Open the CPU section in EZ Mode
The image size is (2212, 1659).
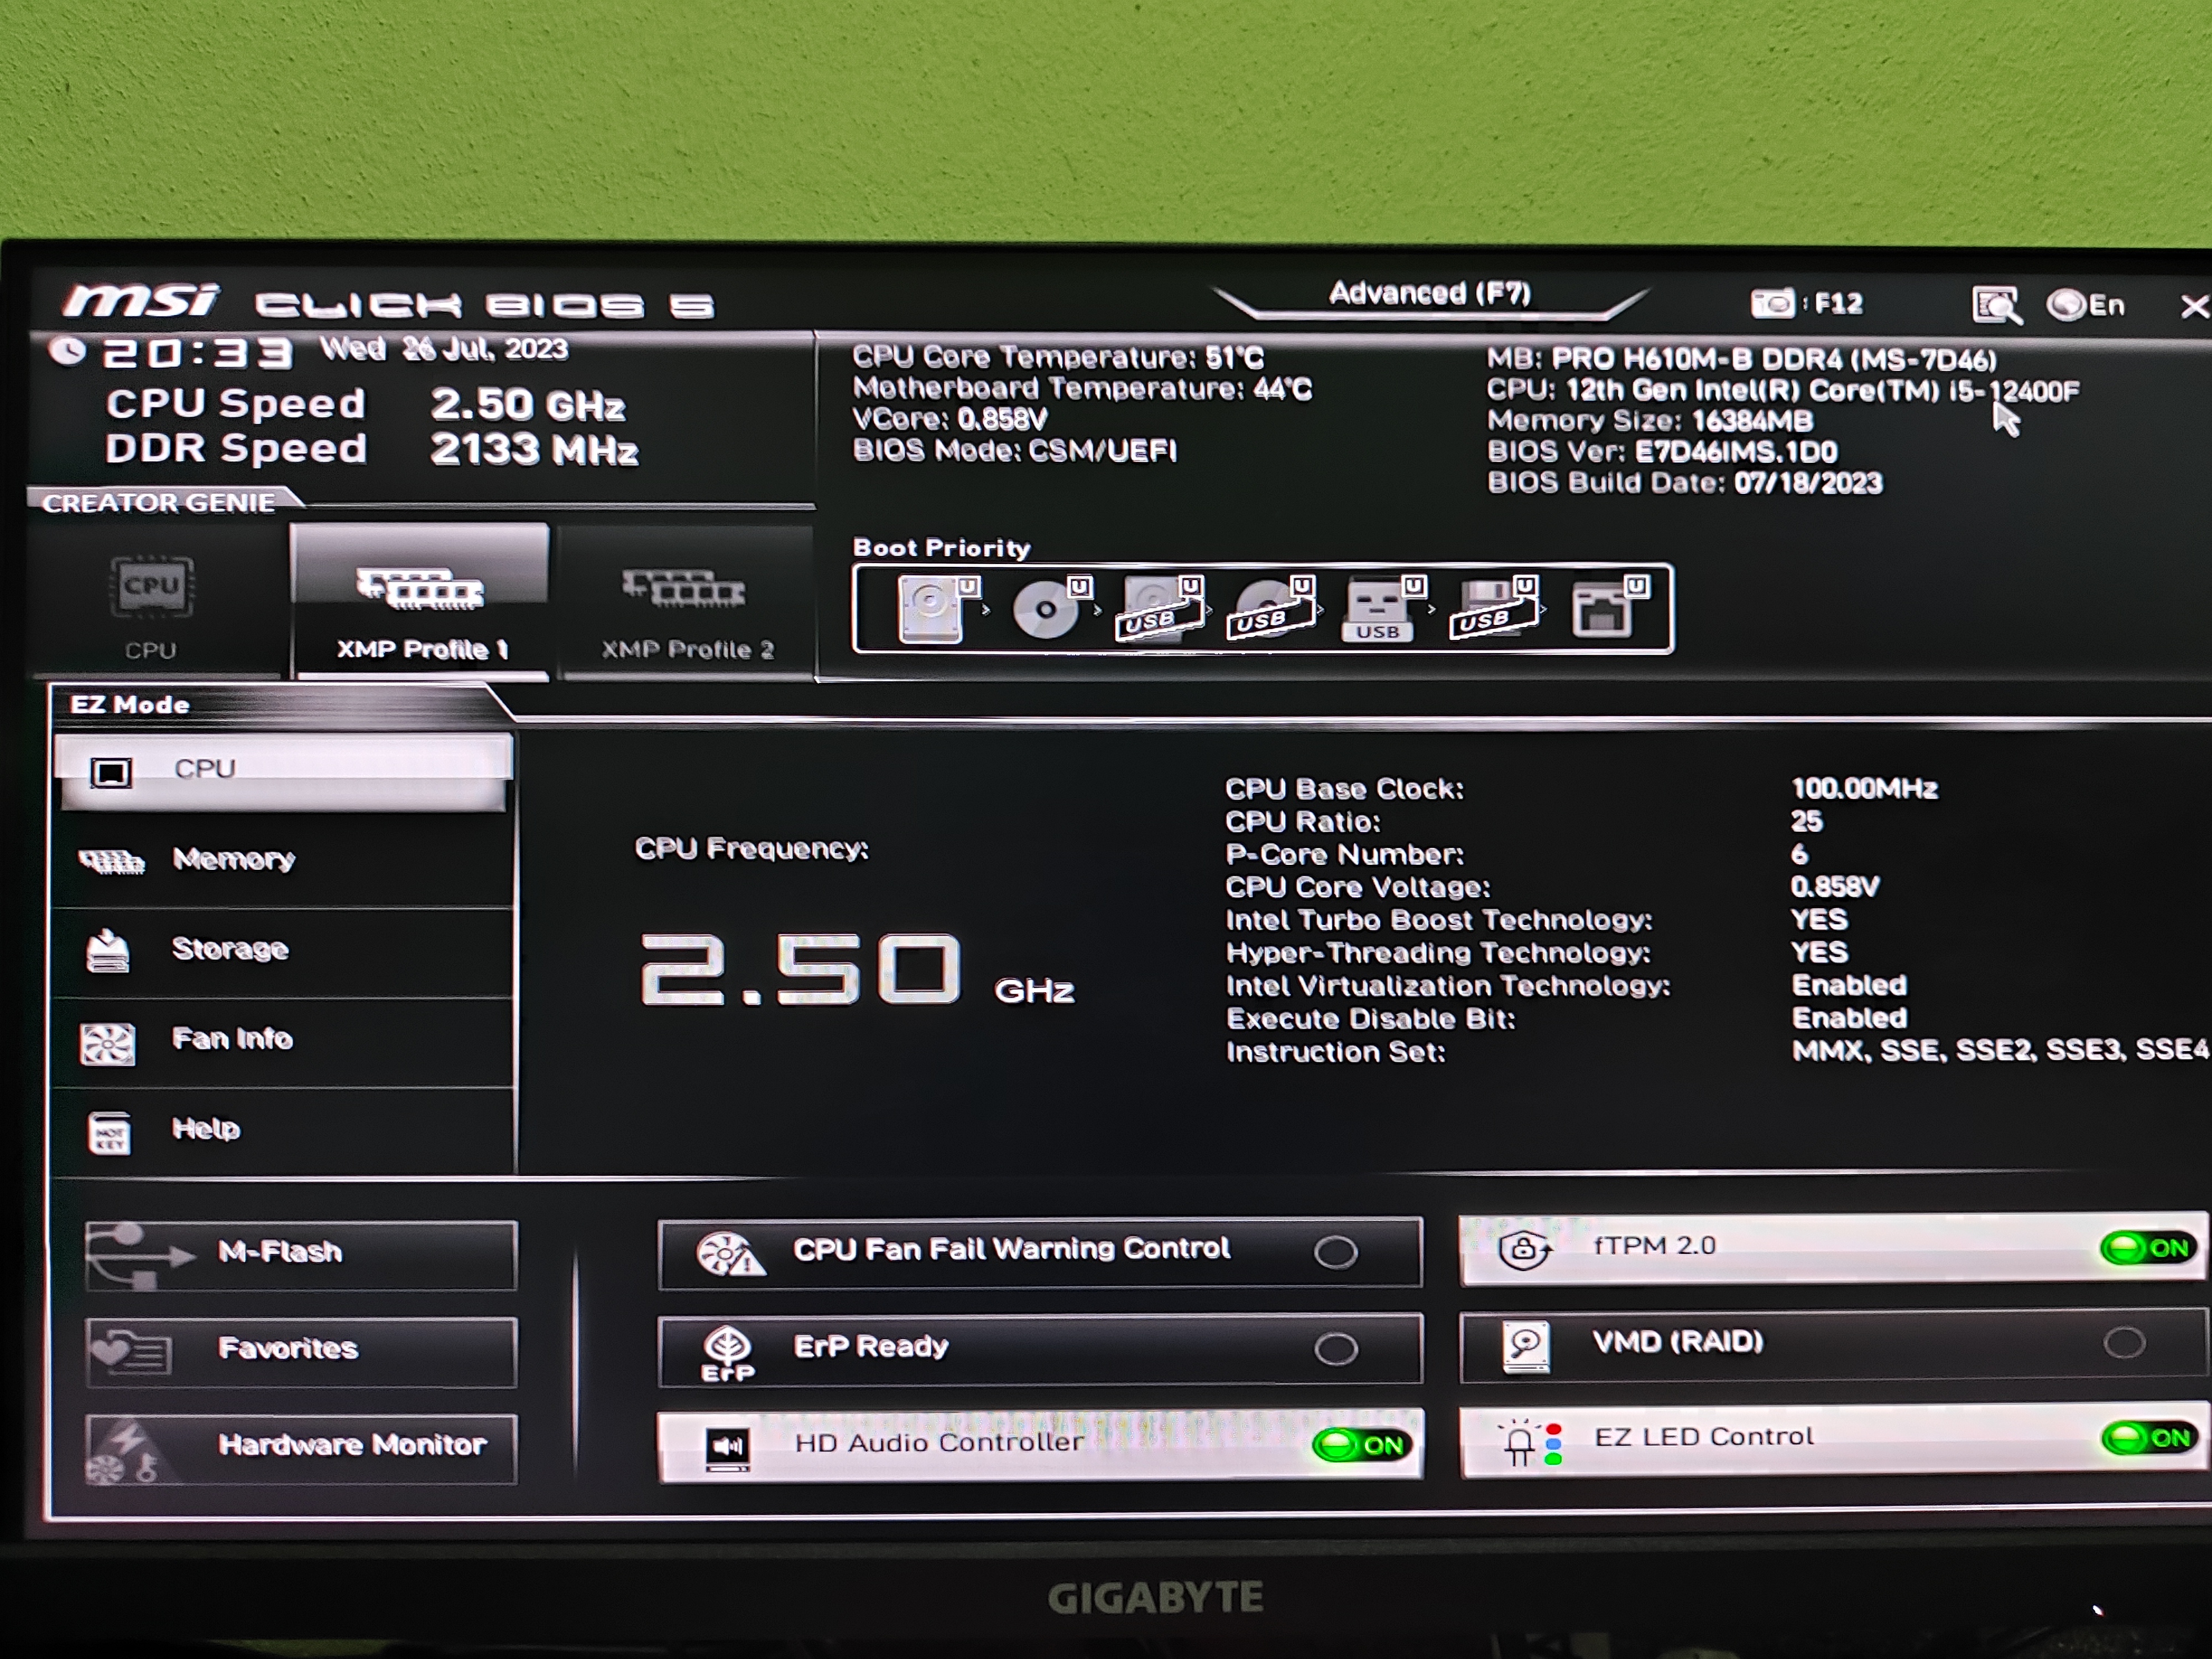pos(284,771)
